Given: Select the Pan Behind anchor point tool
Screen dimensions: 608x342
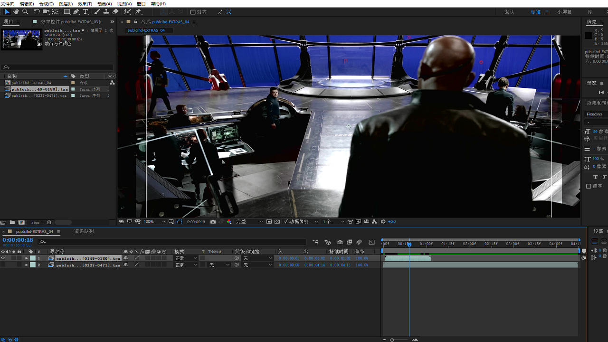Looking at the screenshot, I should pos(56,11).
